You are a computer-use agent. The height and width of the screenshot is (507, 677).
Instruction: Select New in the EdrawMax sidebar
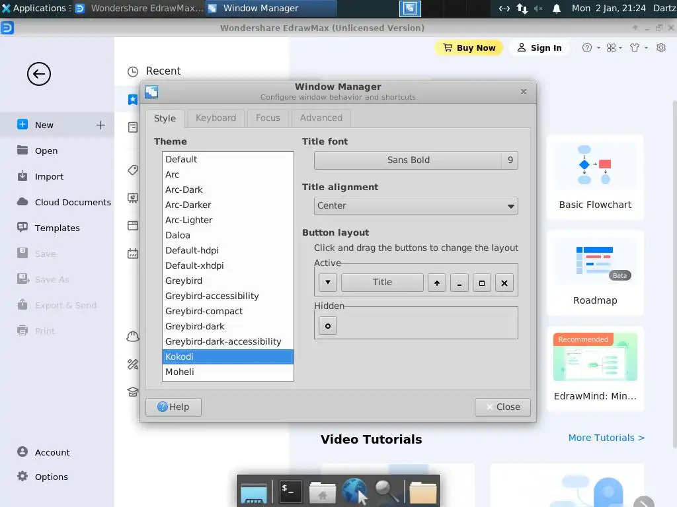[x=57, y=125]
